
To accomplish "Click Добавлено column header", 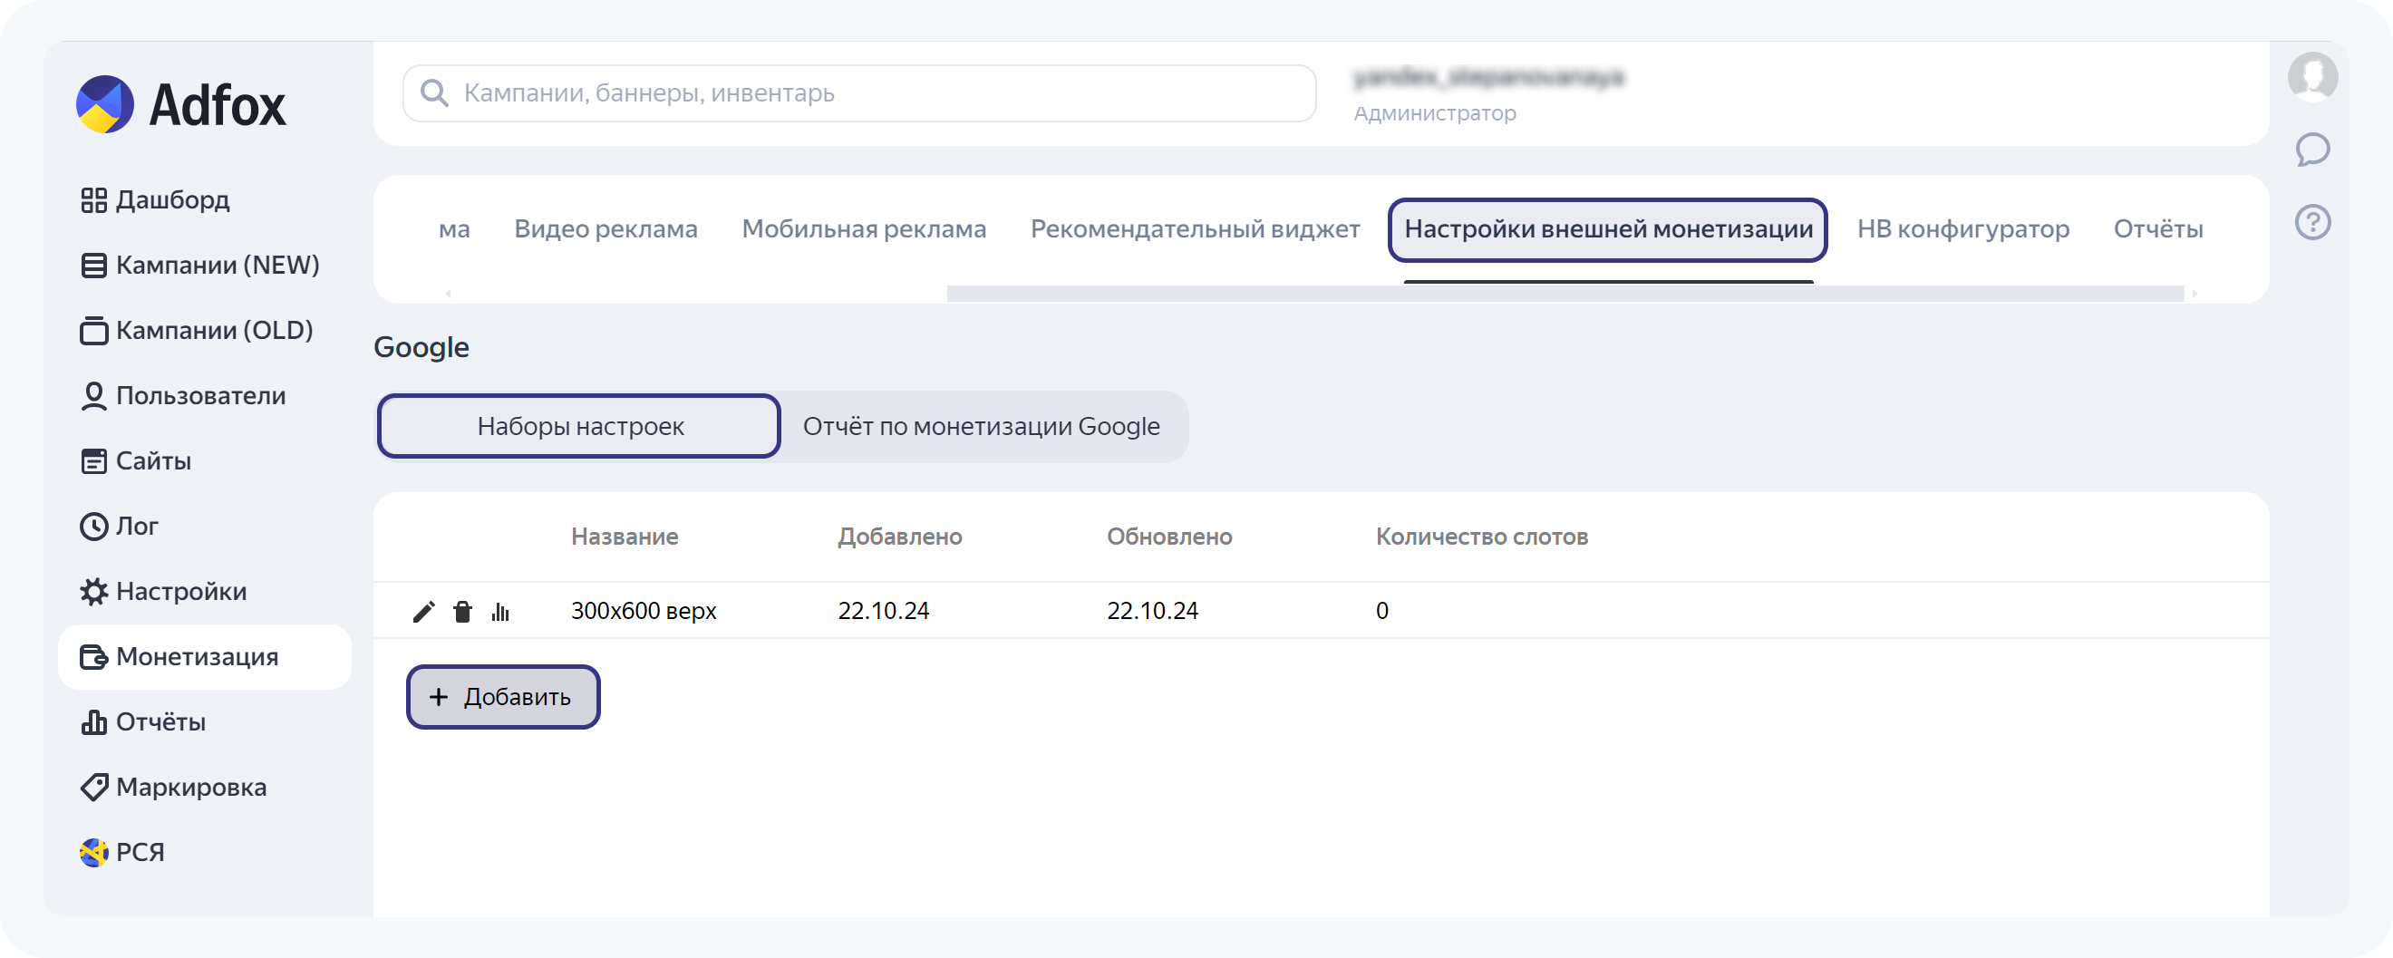I will tap(899, 537).
